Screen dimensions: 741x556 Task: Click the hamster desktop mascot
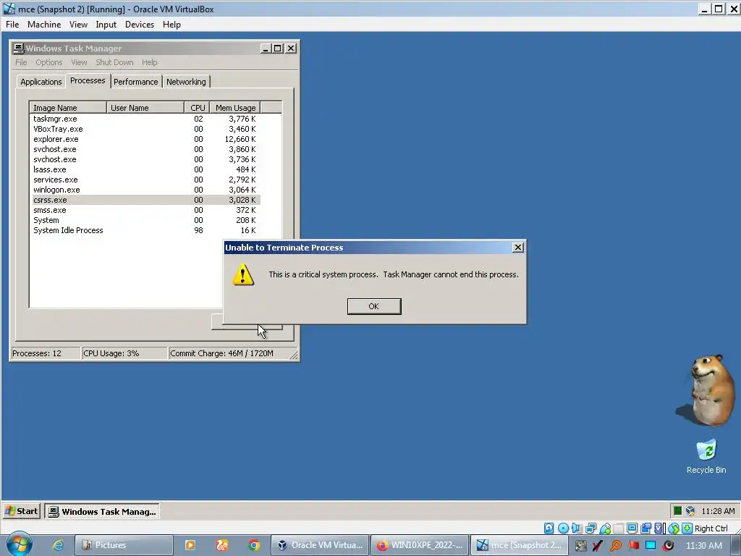pyautogui.click(x=706, y=390)
